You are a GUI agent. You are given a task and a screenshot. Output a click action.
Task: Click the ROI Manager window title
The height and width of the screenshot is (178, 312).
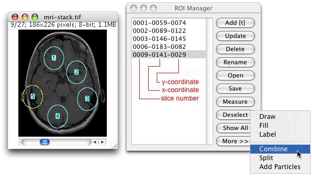tap(193, 8)
